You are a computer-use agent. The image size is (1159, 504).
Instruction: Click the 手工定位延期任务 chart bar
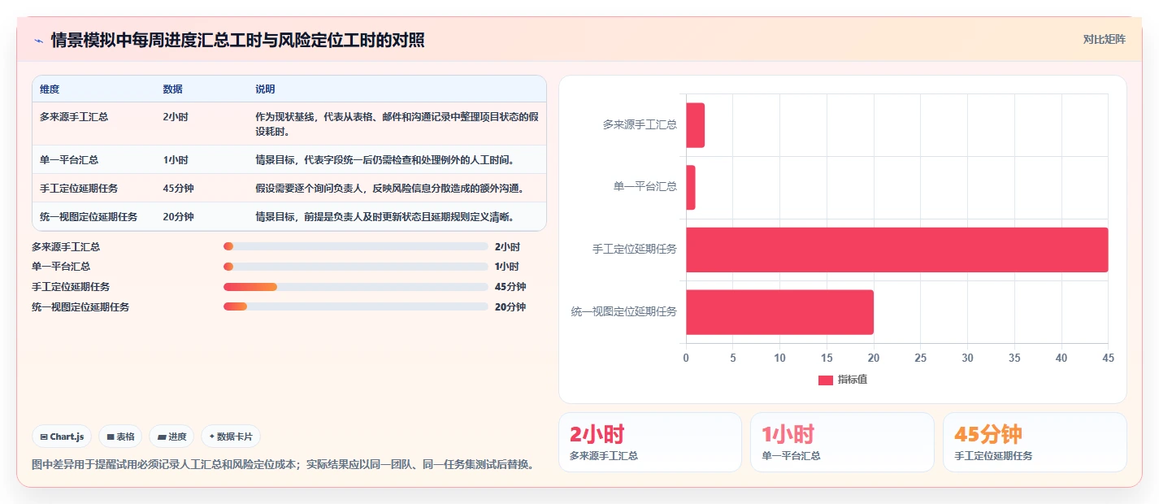pyautogui.click(x=897, y=250)
